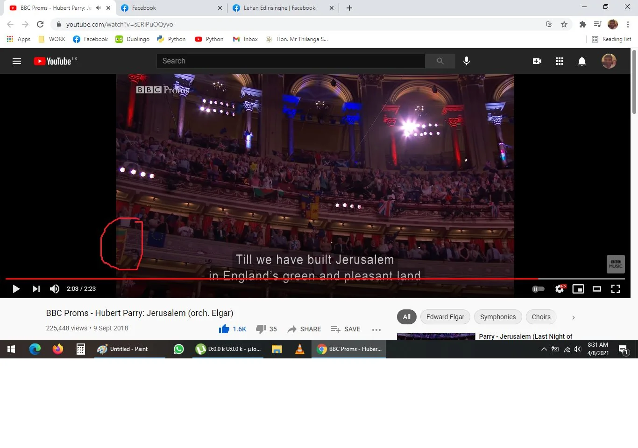Open a new browser tab
638x448 pixels.
[x=349, y=8]
